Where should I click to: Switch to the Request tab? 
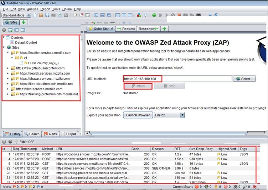tap(126, 29)
